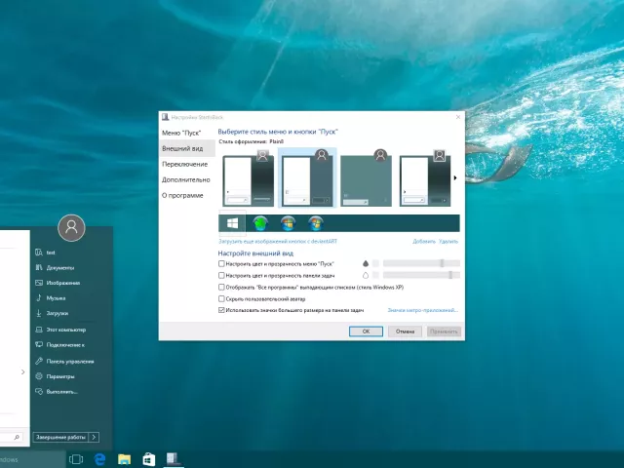Choose the green orb start button image
The width and height of the screenshot is (624, 468).
point(260,223)
